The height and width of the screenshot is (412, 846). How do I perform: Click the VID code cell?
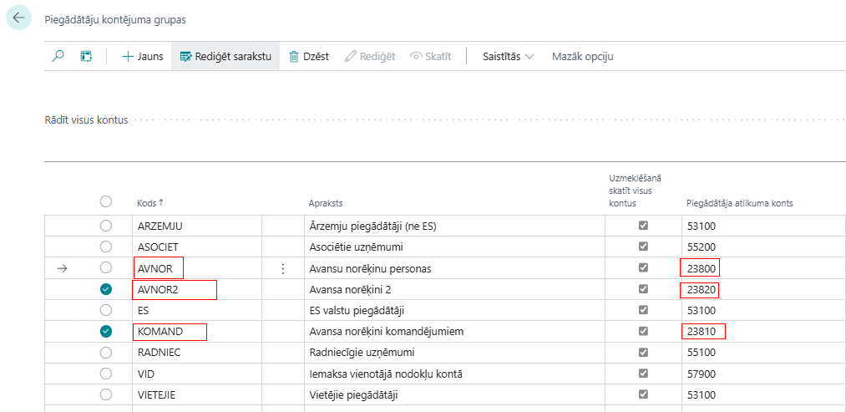coord(197,374)
